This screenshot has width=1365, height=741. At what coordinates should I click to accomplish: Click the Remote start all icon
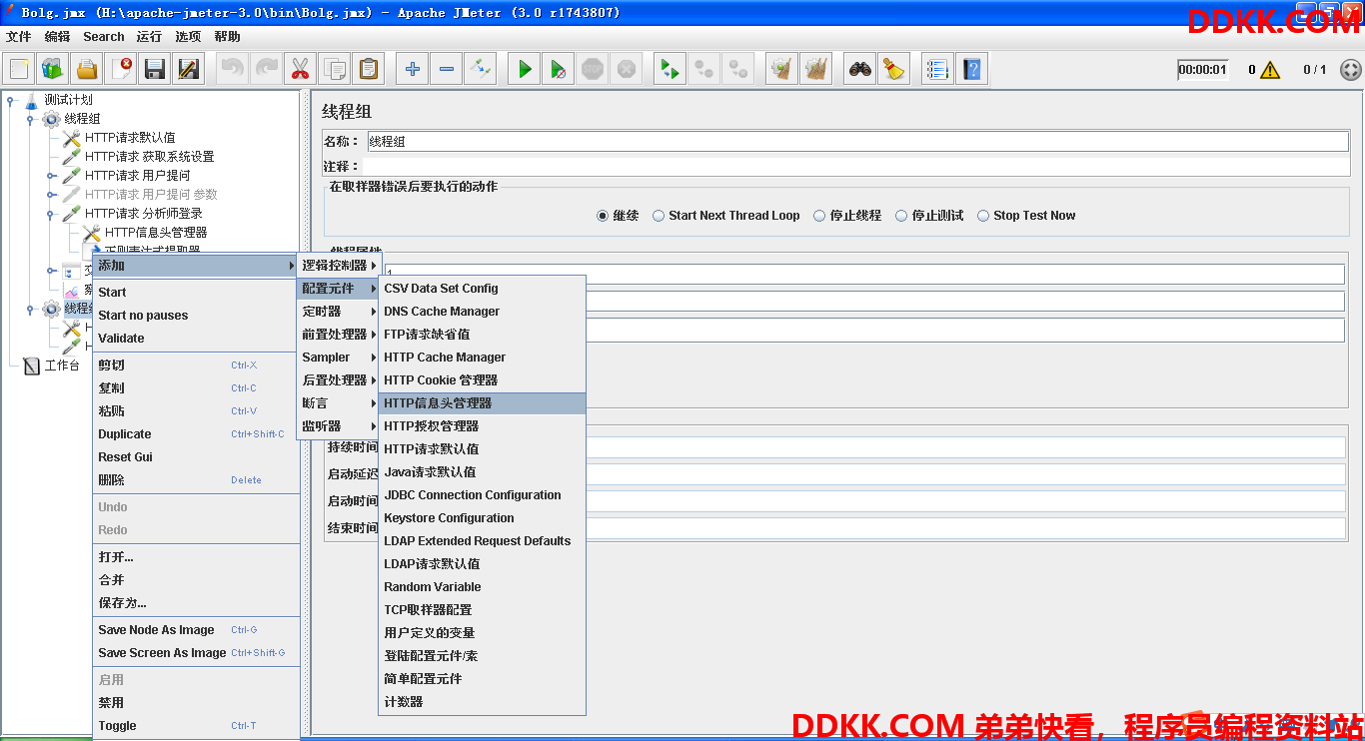coord(670,69)
